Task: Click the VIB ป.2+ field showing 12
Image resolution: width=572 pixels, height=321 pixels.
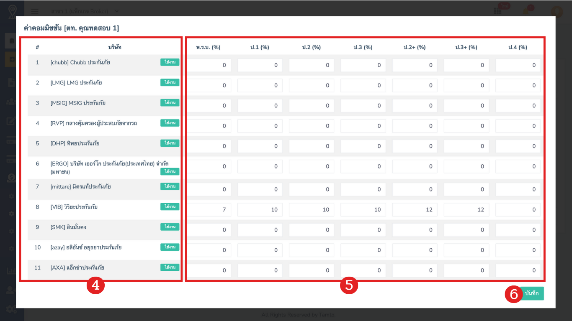Action: tap(415, 209)
